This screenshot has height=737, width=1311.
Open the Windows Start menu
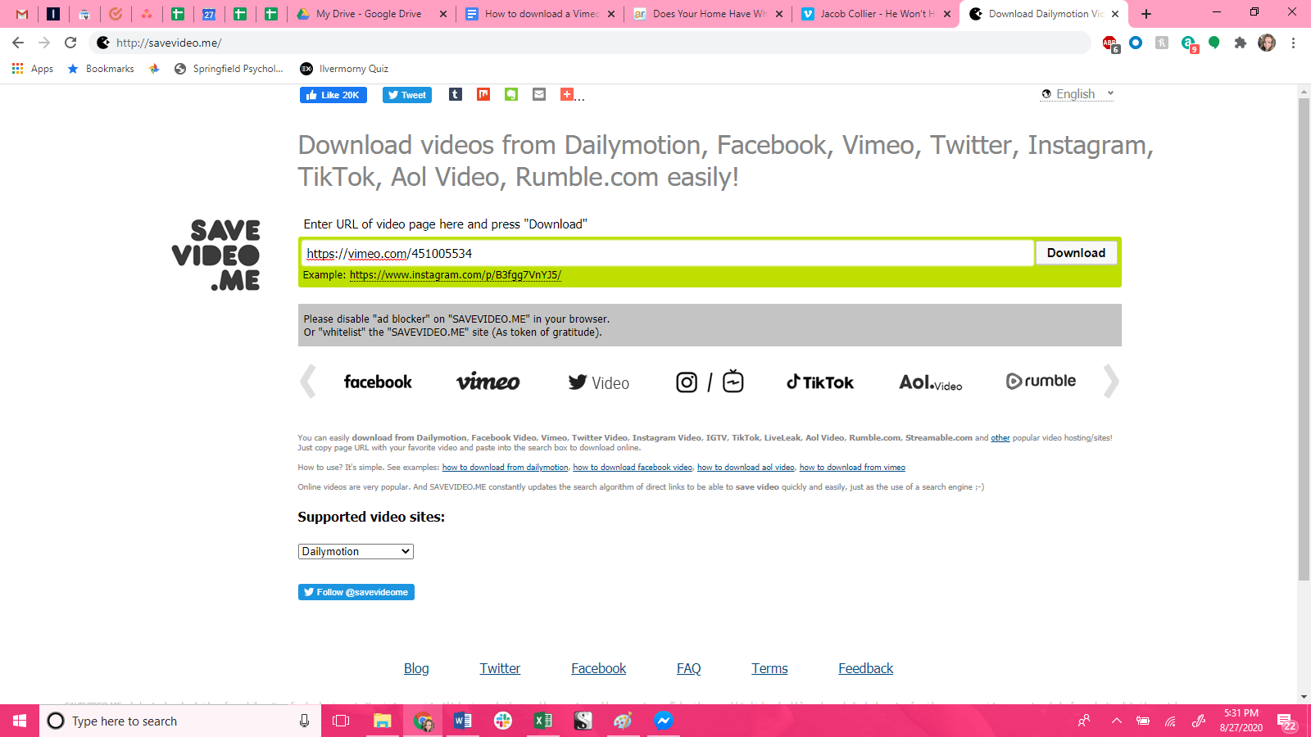tap(20, 721)
